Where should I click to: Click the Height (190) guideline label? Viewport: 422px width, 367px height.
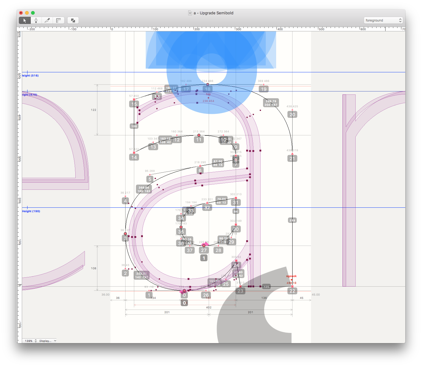coord(31,211)
